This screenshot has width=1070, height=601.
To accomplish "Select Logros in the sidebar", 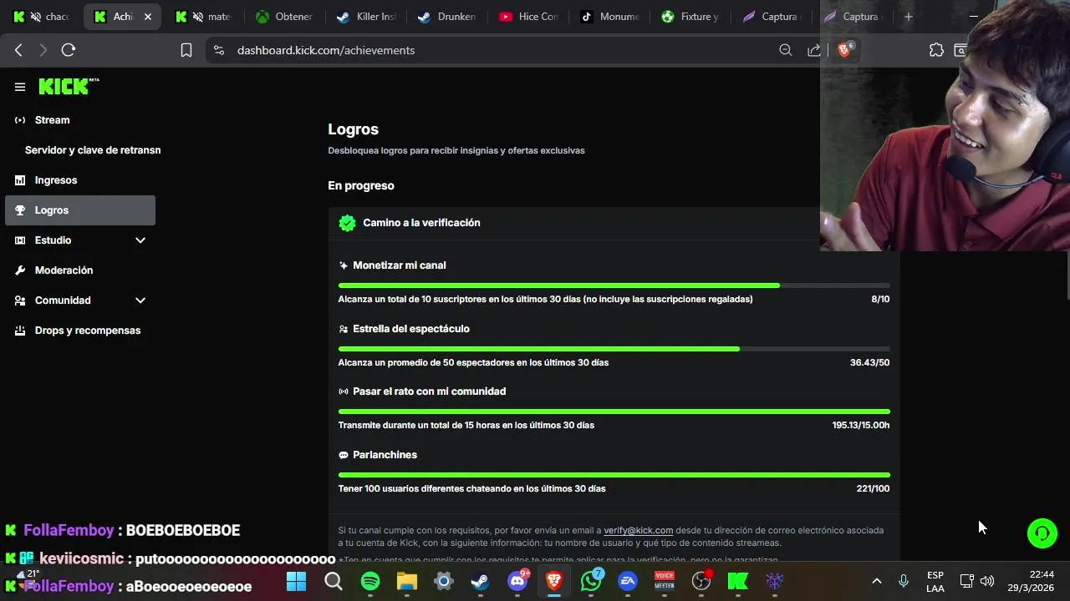I will 80,210.
